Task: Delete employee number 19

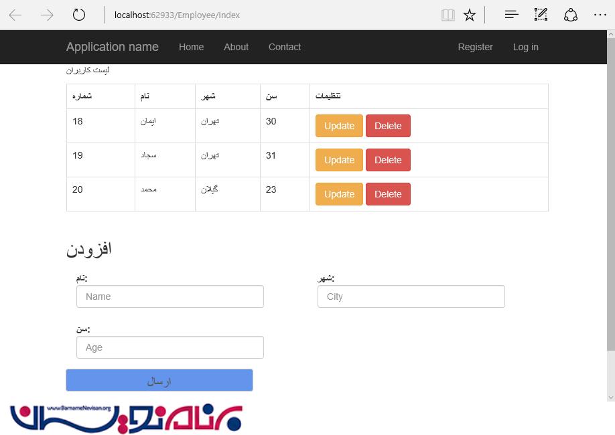Action: click(x=388, y=160)
